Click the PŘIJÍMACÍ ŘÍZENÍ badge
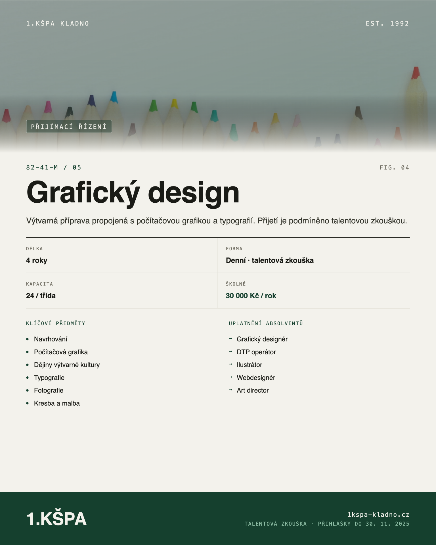The image size is (436, 545). click(x=69, y=126)
